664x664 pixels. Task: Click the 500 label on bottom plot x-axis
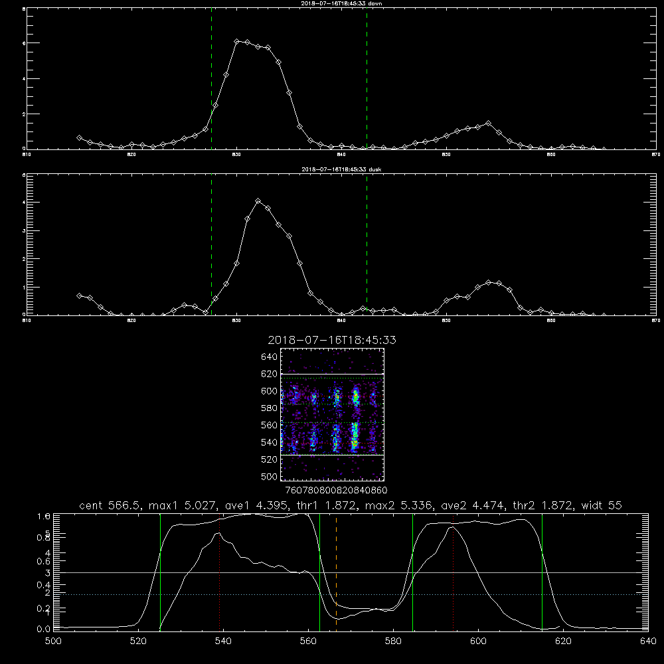point(53,641)
